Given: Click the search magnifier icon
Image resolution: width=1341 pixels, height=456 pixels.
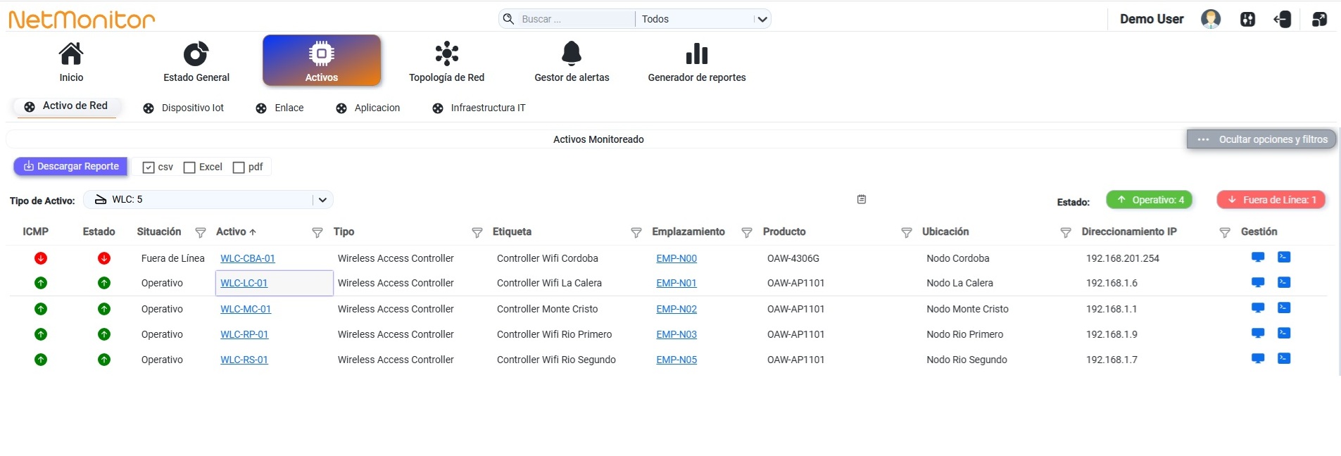Looking at the screenshot, I should tap(508, 19).
